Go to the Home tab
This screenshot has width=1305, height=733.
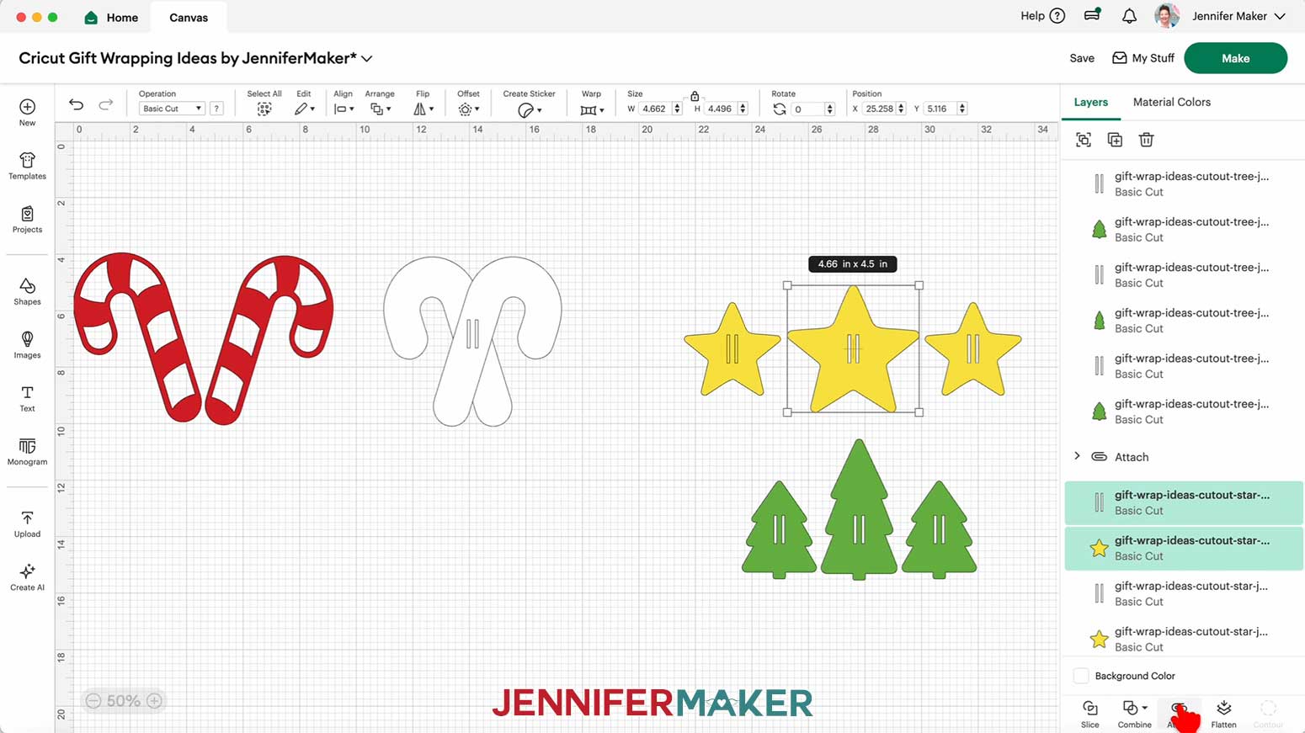[x=112, y=17]
